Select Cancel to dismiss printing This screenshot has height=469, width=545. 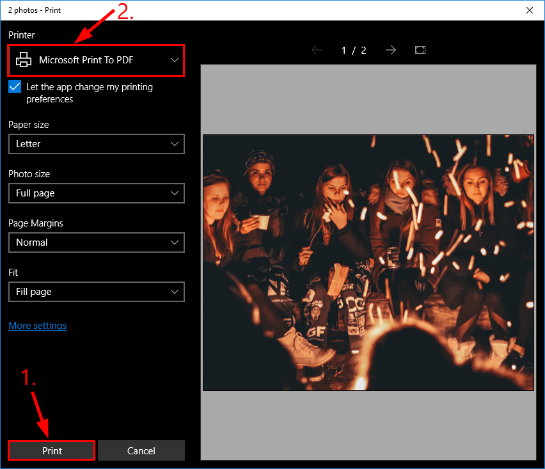(x=141, y=450)
